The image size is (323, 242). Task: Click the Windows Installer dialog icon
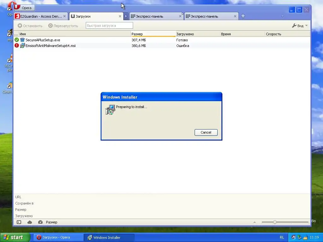point(110,109)
